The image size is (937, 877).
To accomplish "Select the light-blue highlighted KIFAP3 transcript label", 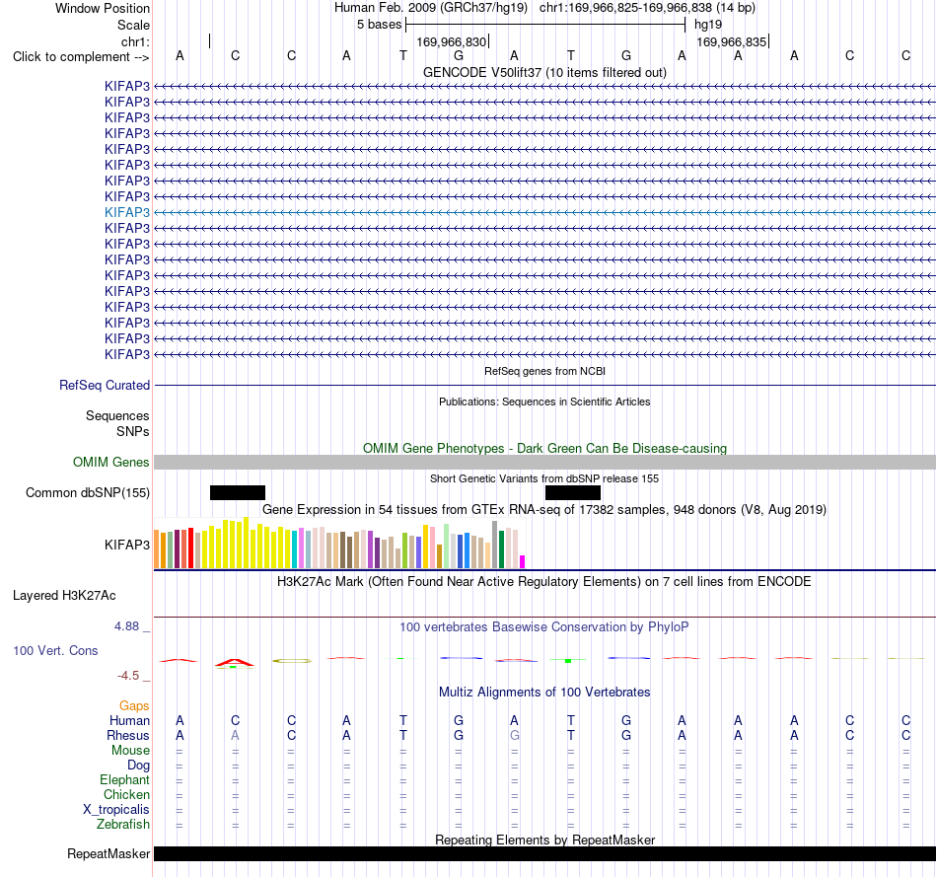I will click(126, 212).
